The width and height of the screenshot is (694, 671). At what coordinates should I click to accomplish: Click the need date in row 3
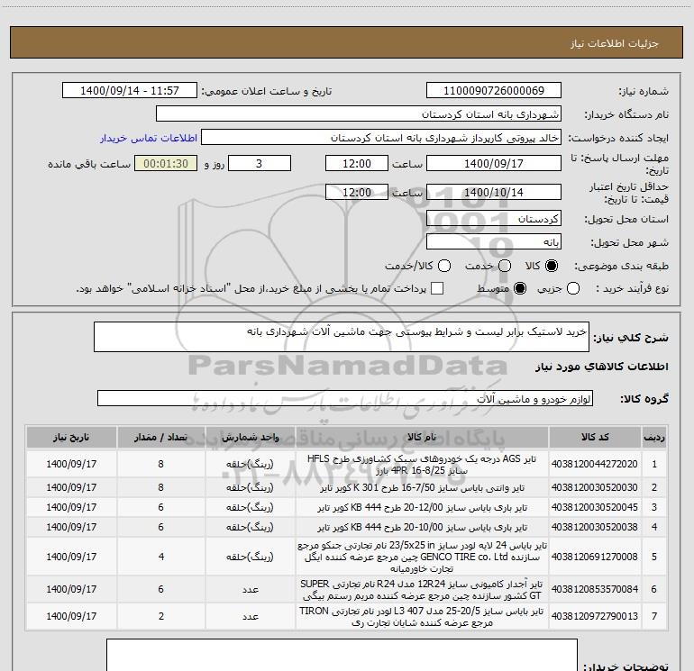(x=71, y=507)
